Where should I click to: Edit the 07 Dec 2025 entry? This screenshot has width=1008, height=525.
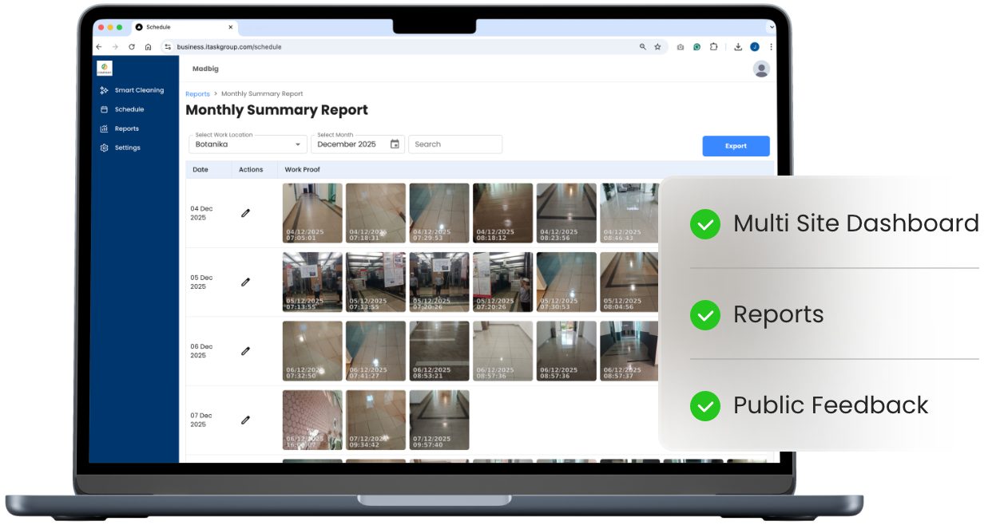(245, 420)
